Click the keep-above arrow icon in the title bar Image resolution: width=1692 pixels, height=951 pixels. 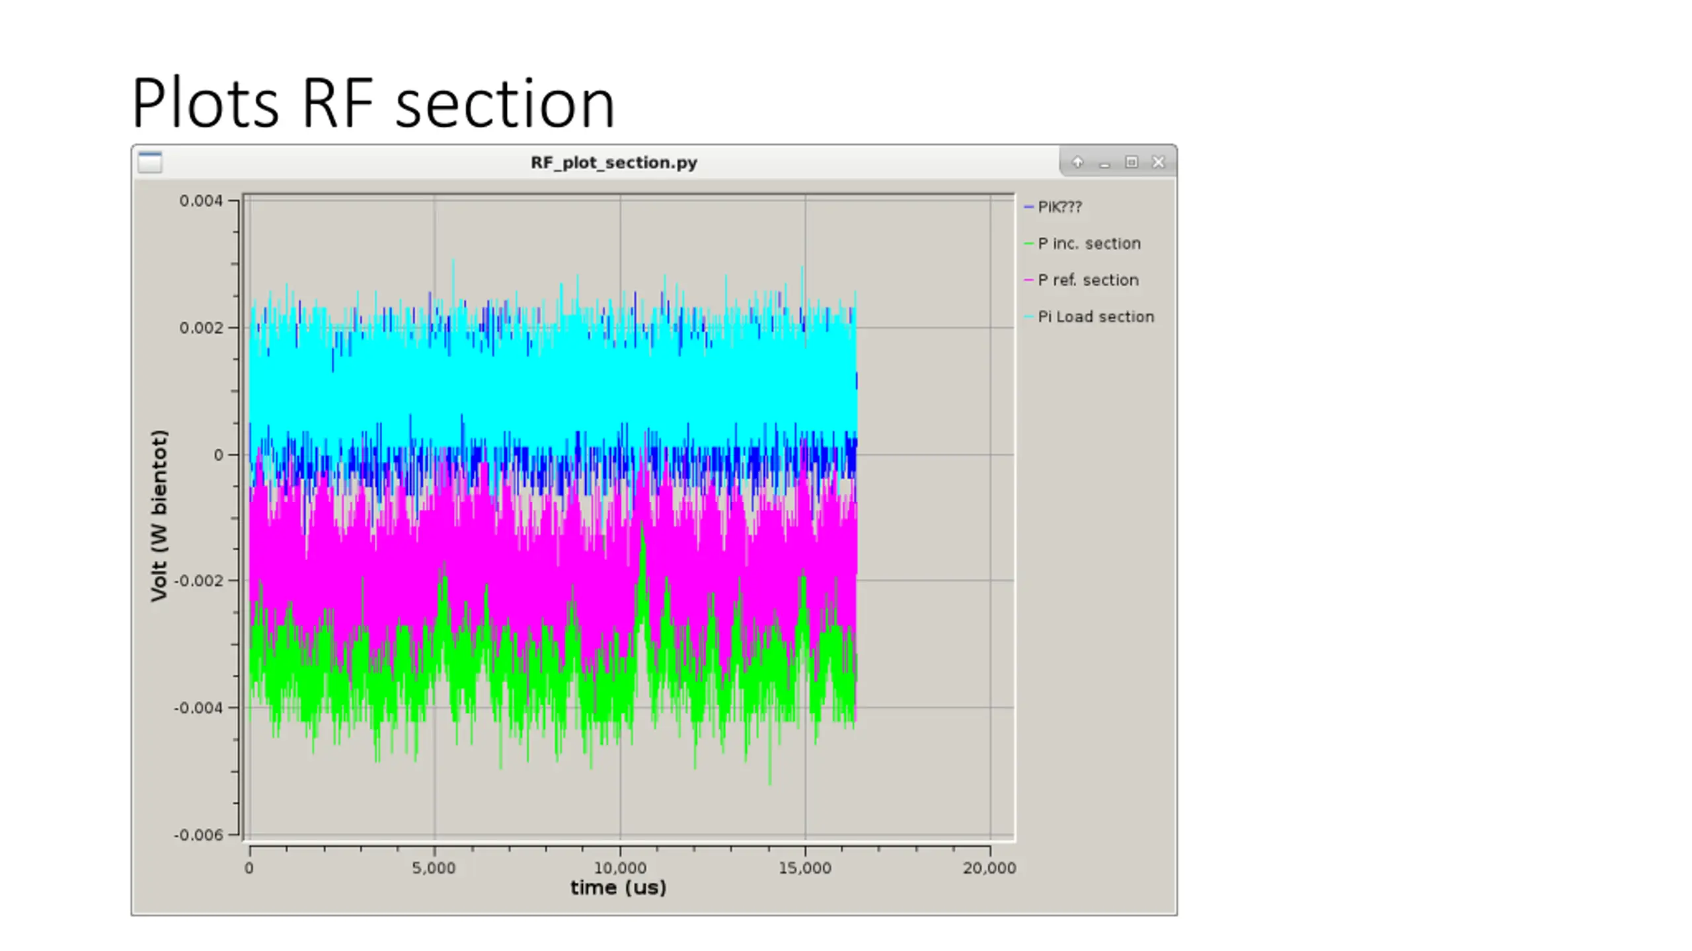(x=1077, y=162)
